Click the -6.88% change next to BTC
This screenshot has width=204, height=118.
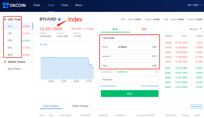click(26, 26)
